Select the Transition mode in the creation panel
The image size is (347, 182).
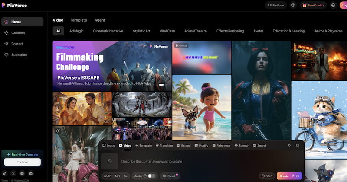[x=164, y=146]
